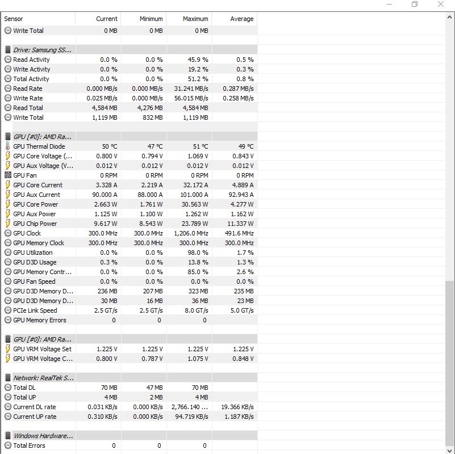Click the GPU Aux Current lightning icon

8,195
